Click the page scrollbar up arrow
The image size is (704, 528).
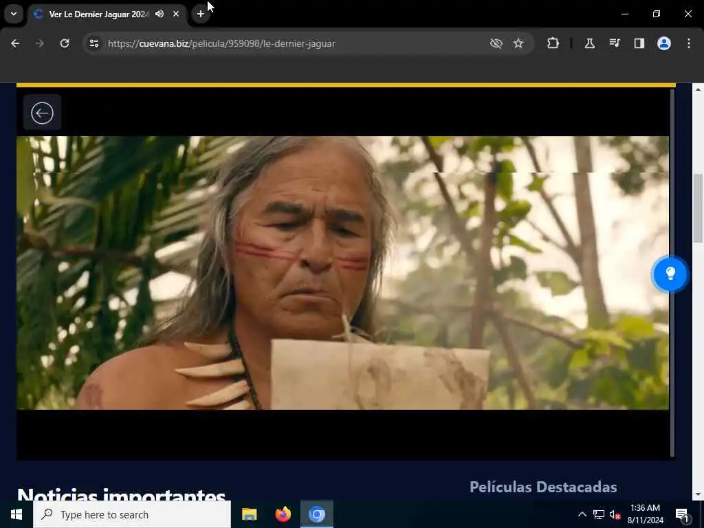pyautogui.click(x=698, y=89)
